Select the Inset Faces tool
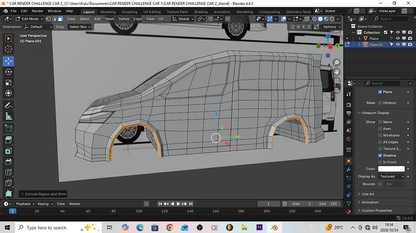416x233 pixels. click(8, 151)
